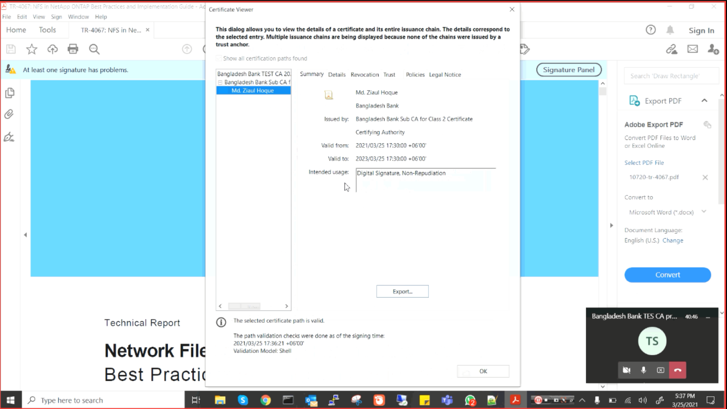
Task: Open Adobe Acrobat from the taskbar
Action: pyautogui.click(x=515, y=400)
